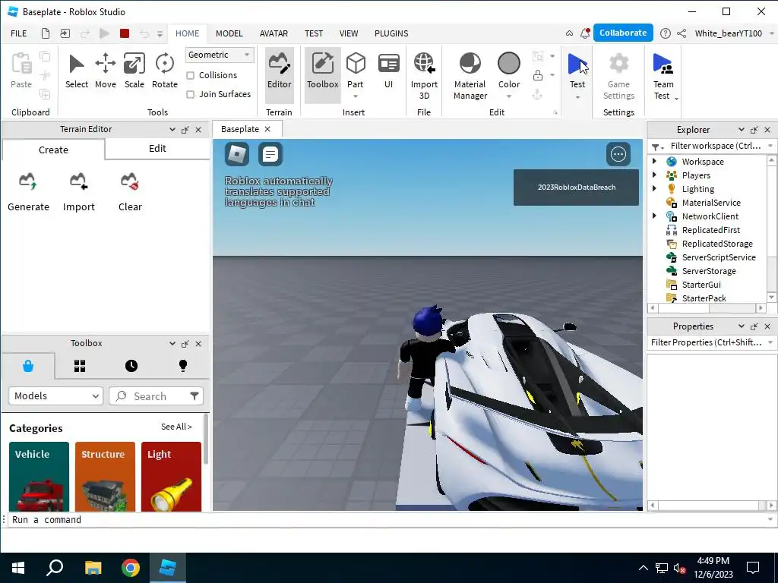Switch to the MODEL ribbon tab

click(229, 33)
